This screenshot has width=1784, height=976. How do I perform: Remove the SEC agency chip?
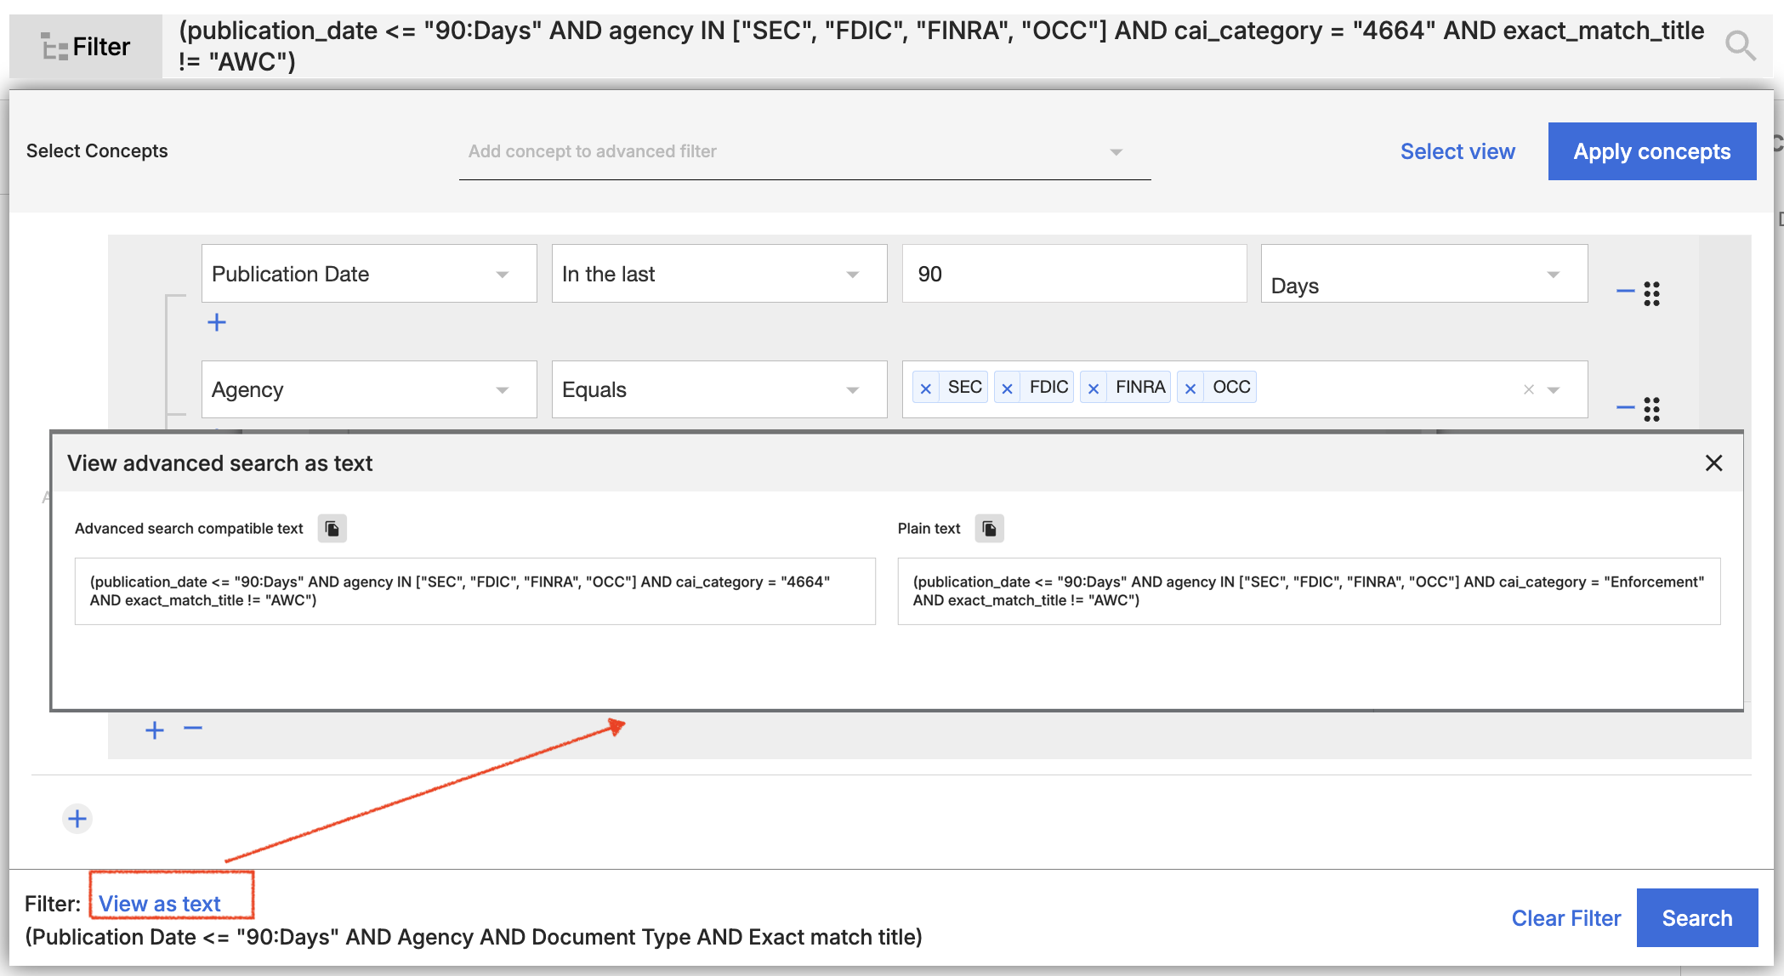tap(926, 389)
